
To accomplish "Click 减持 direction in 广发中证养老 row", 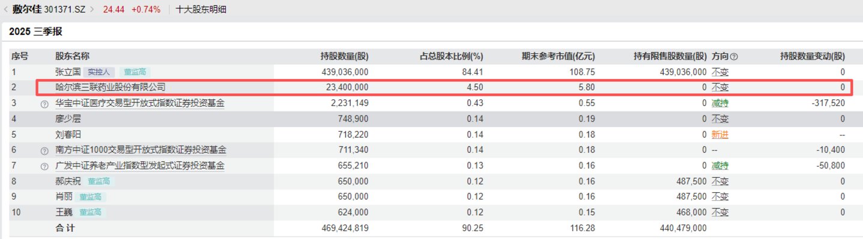I will point(720,165).
